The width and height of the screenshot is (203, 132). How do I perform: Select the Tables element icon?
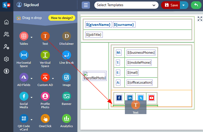24,36
